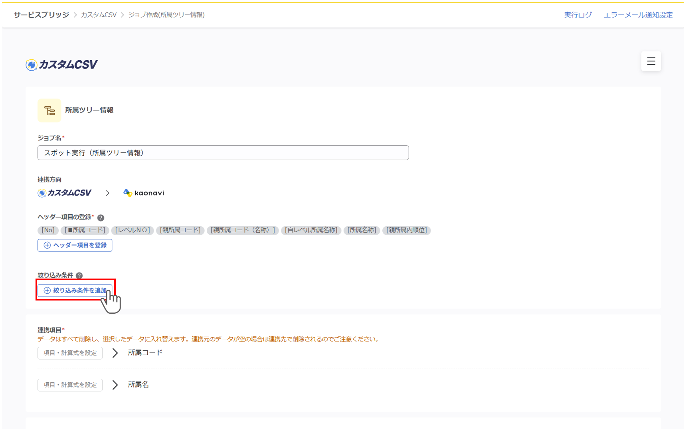Navigate to カスタムCSV in the breadcrumb

(x=99, y=15)
